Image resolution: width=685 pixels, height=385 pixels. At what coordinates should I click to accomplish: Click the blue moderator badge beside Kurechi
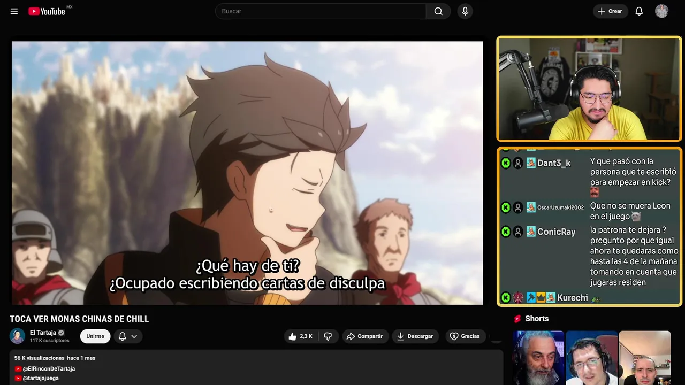pos(530,298)
